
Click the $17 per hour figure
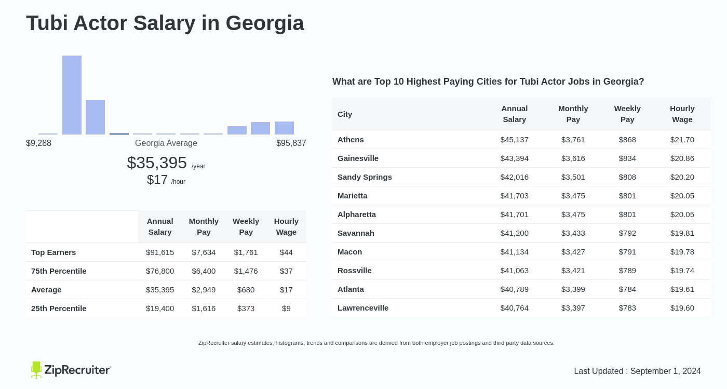(166, 180)
